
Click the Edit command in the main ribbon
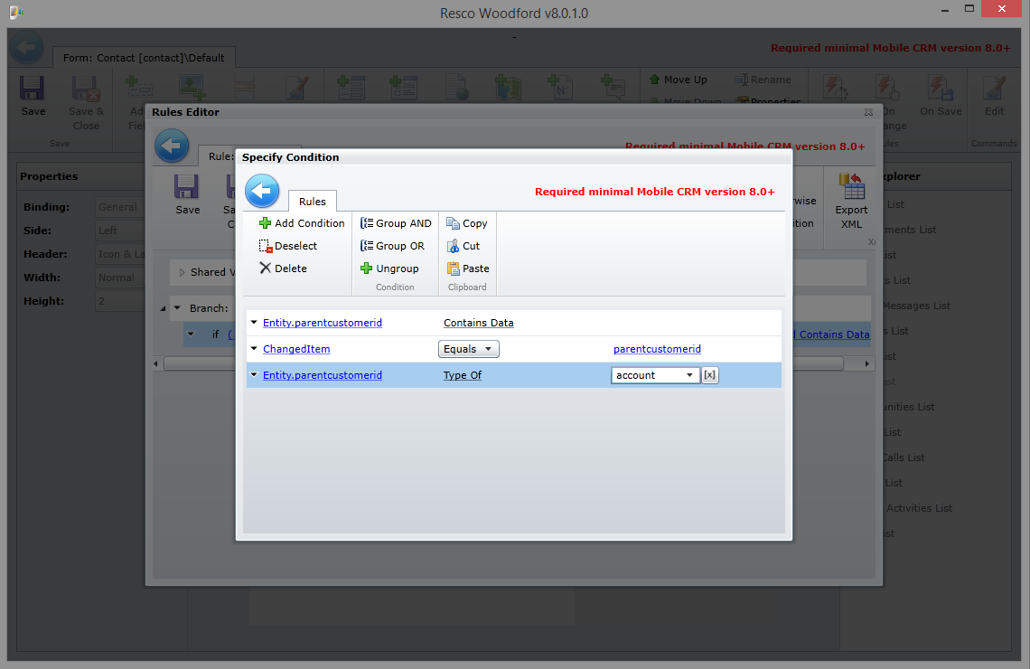click(995, 96)
